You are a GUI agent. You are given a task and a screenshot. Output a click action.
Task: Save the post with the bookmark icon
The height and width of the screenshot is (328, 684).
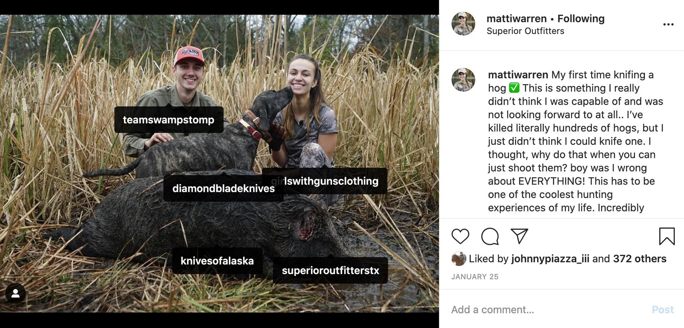pyautogui.click(x=667, y=236)
